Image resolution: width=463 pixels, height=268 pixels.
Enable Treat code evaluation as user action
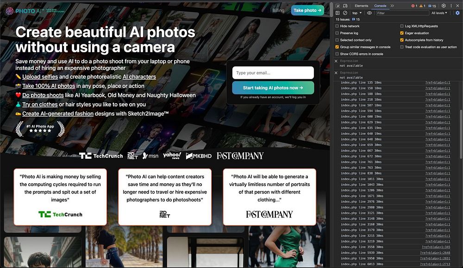[401, 47]
